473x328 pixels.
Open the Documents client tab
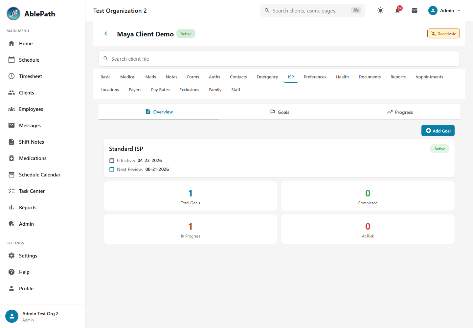[370, 77]
